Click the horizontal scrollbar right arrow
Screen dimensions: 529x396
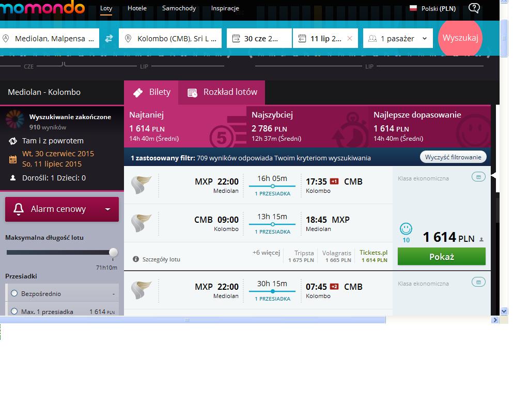tap(495, 320)
